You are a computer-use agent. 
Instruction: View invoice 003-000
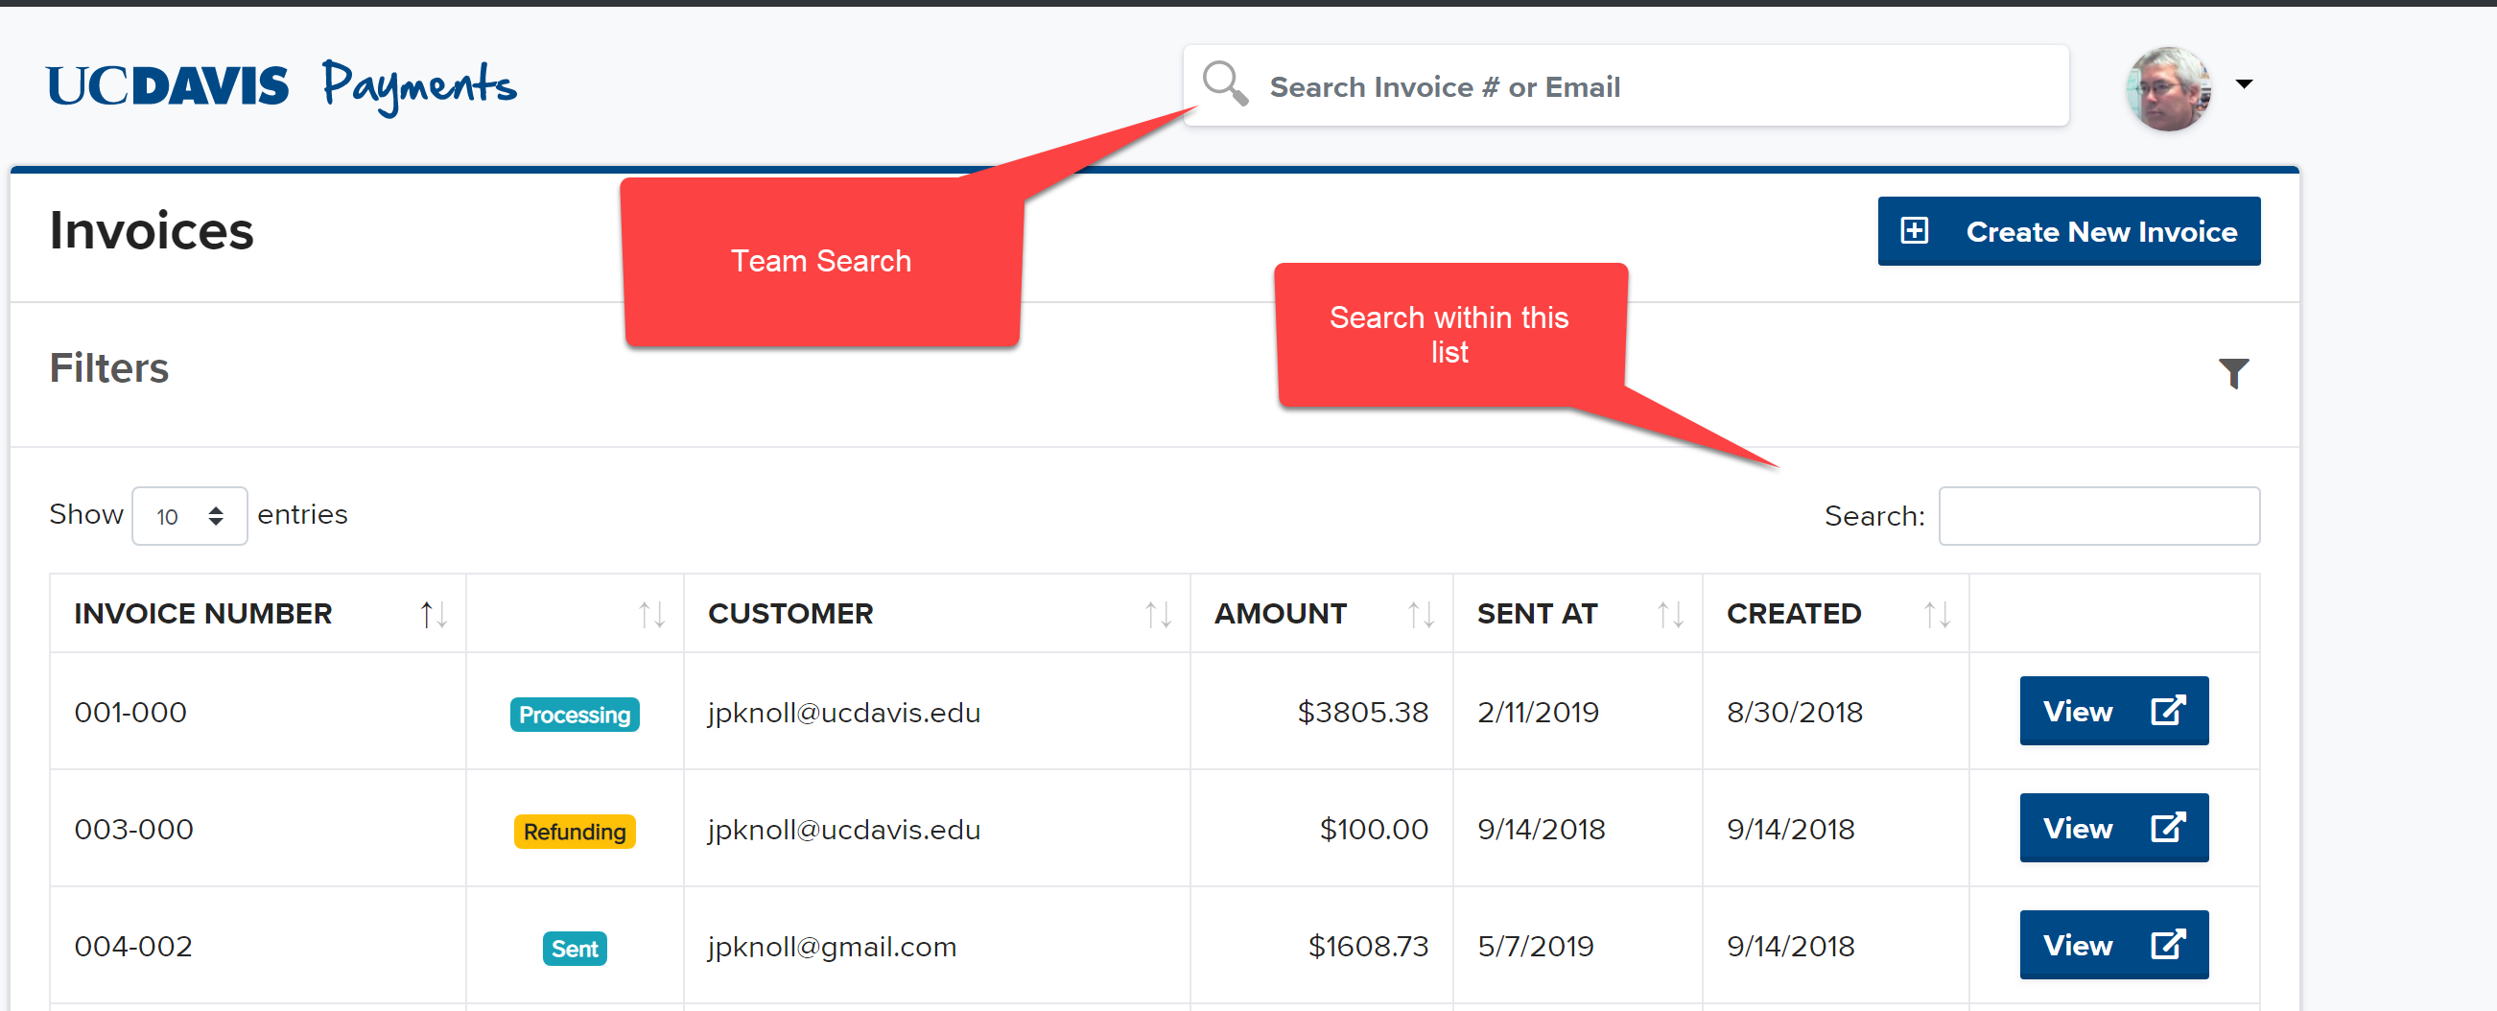2113,828
